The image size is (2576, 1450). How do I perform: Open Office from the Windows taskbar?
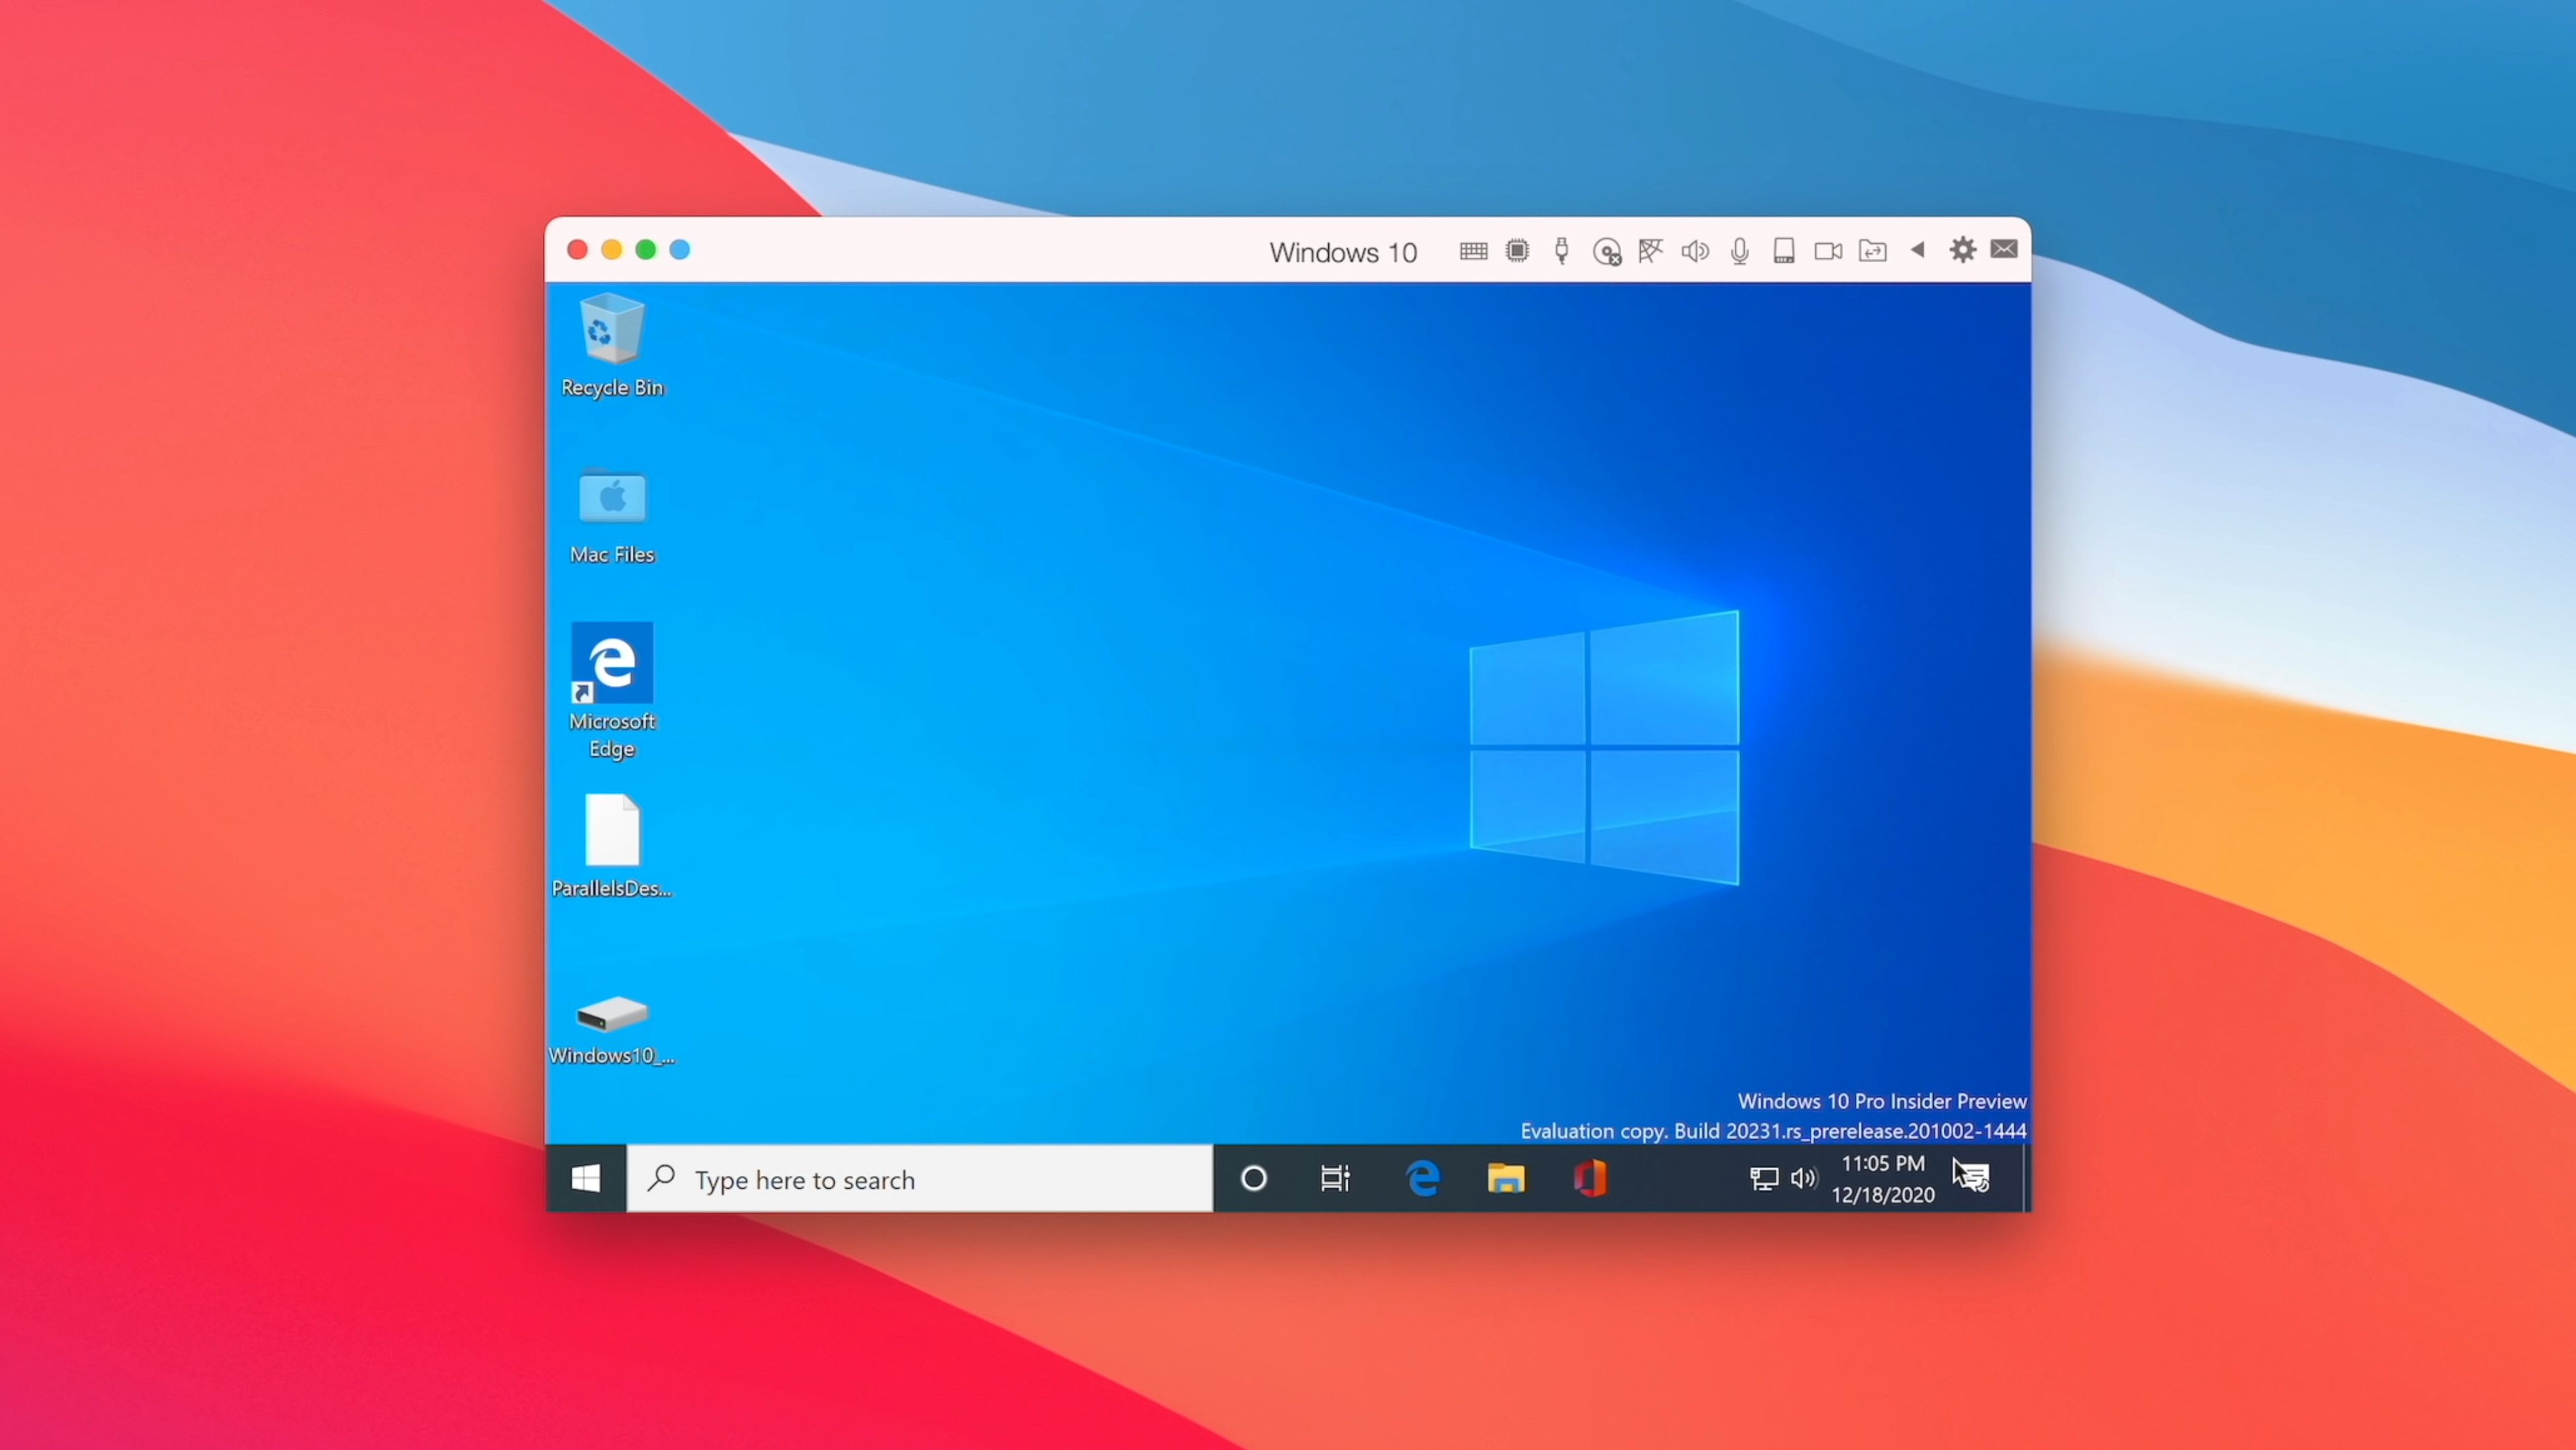[x=1589, y=1179]
